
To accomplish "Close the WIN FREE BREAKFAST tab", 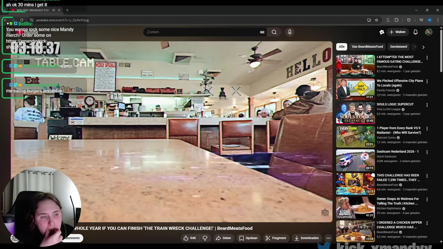I will [59, 10].
